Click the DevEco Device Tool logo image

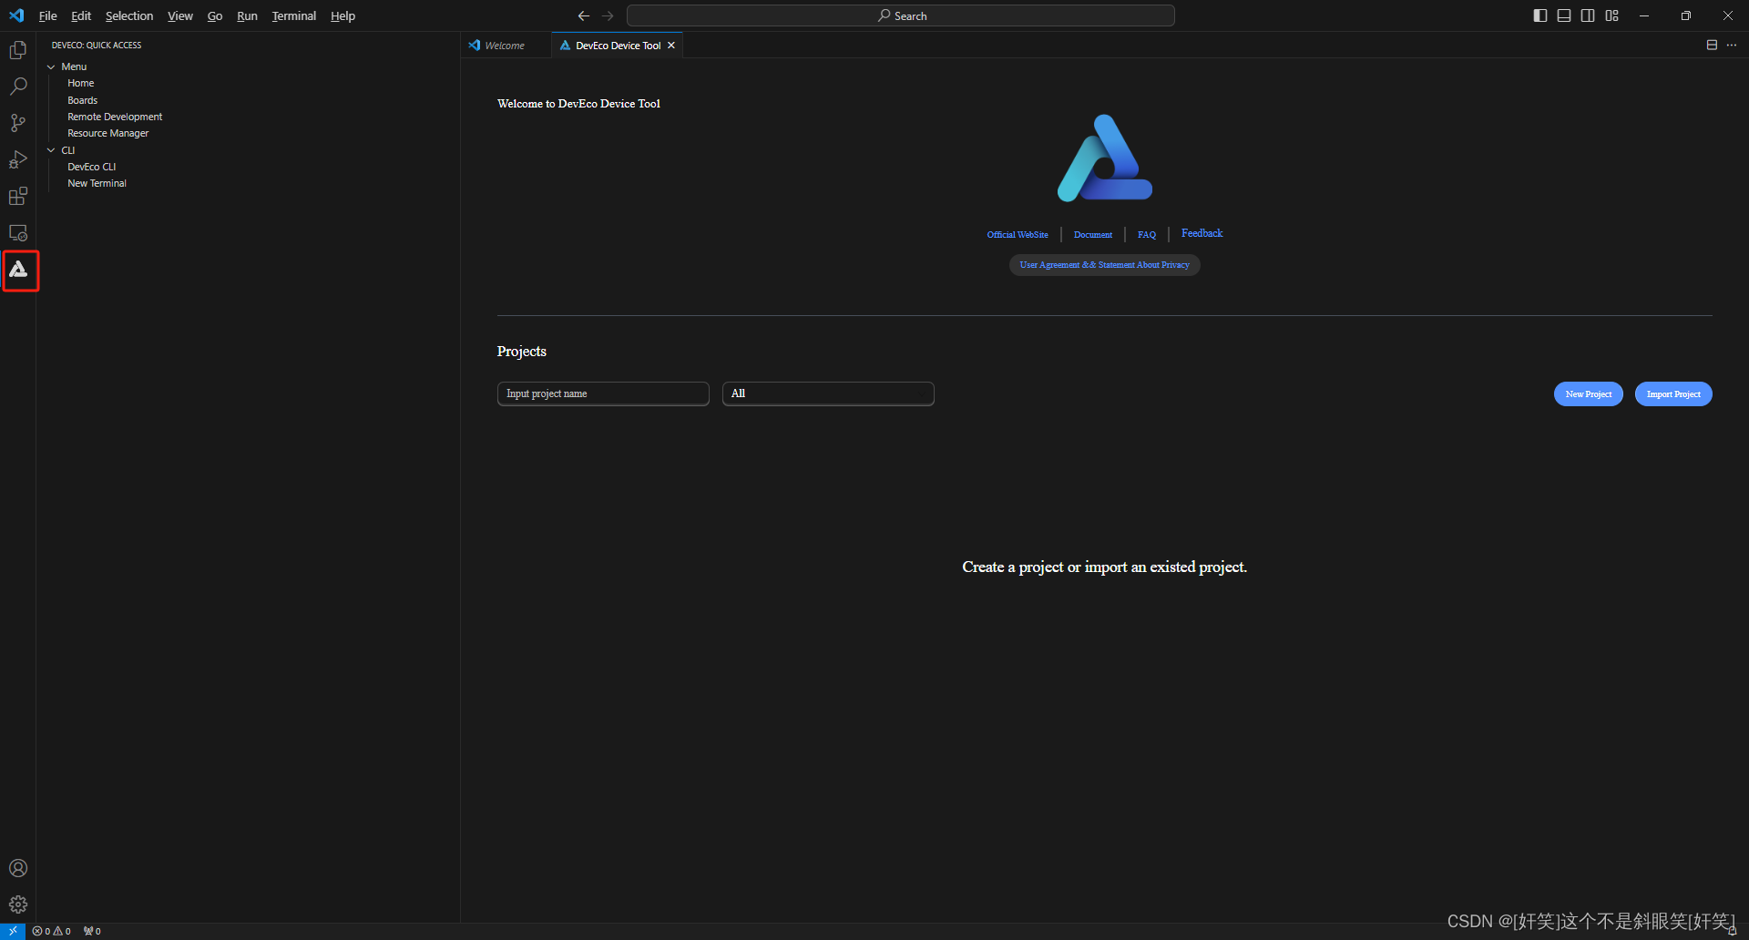[1105, 158]
